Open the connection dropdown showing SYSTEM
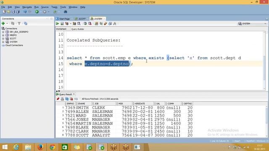 tap(252, 23)
